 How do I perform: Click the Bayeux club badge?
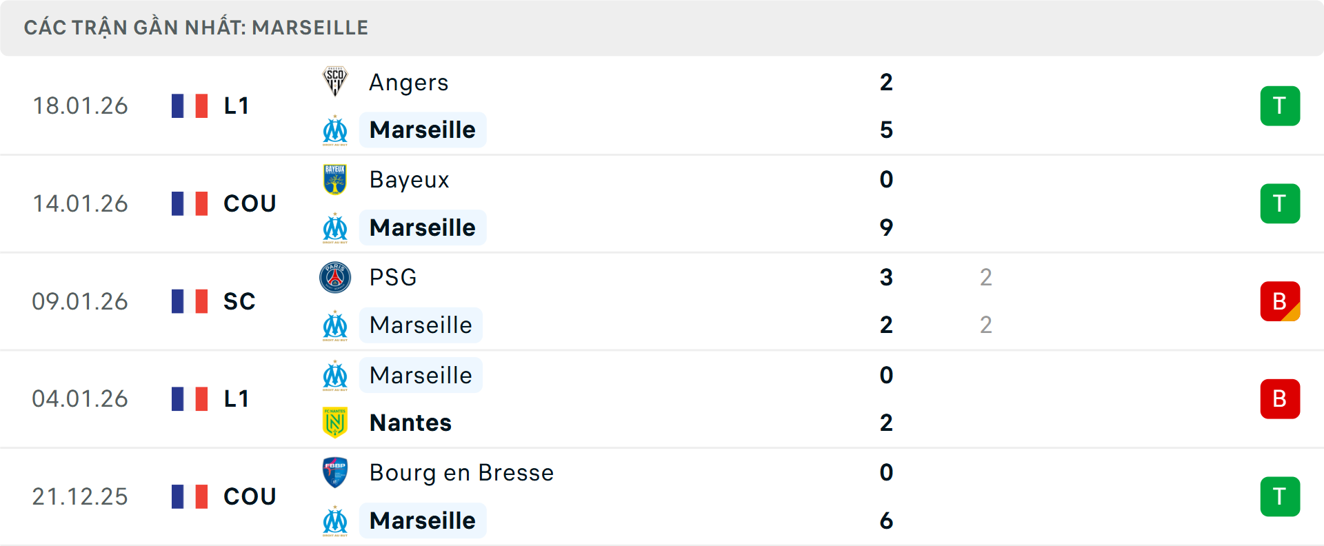335,180
